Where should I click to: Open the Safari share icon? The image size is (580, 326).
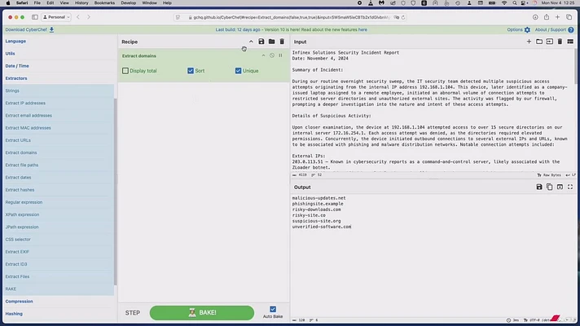click(547, 17)
